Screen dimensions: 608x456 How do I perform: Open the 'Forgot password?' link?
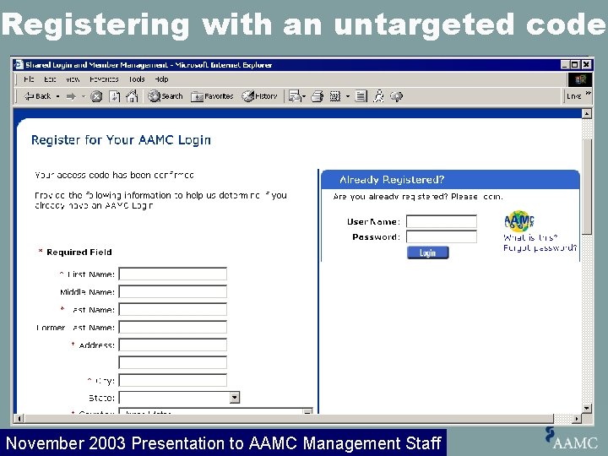[540, 247]
